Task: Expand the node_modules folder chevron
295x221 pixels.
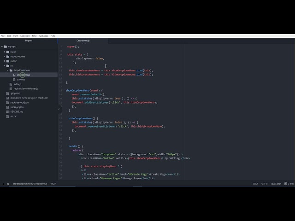Action: (x=5, y=56)
